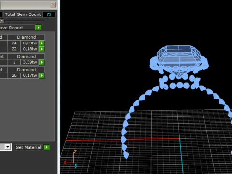This screenshot has height=174, width=232.
Task: Select the gem count cell 24
Action: click(x=14, y=43)
